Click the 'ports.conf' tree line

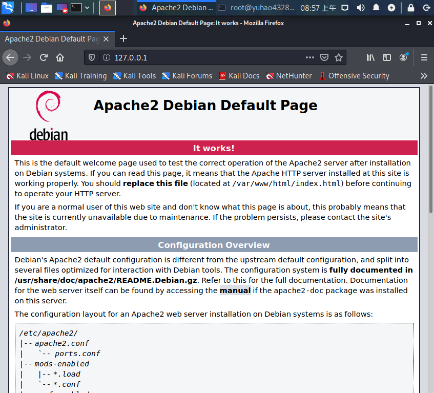pyautogui.click(x=77, y=354)
